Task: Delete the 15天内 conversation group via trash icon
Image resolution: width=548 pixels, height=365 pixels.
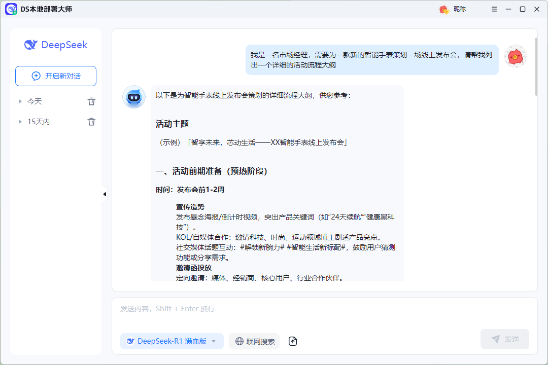Action: pyautogui.click(x=91, y=121)
